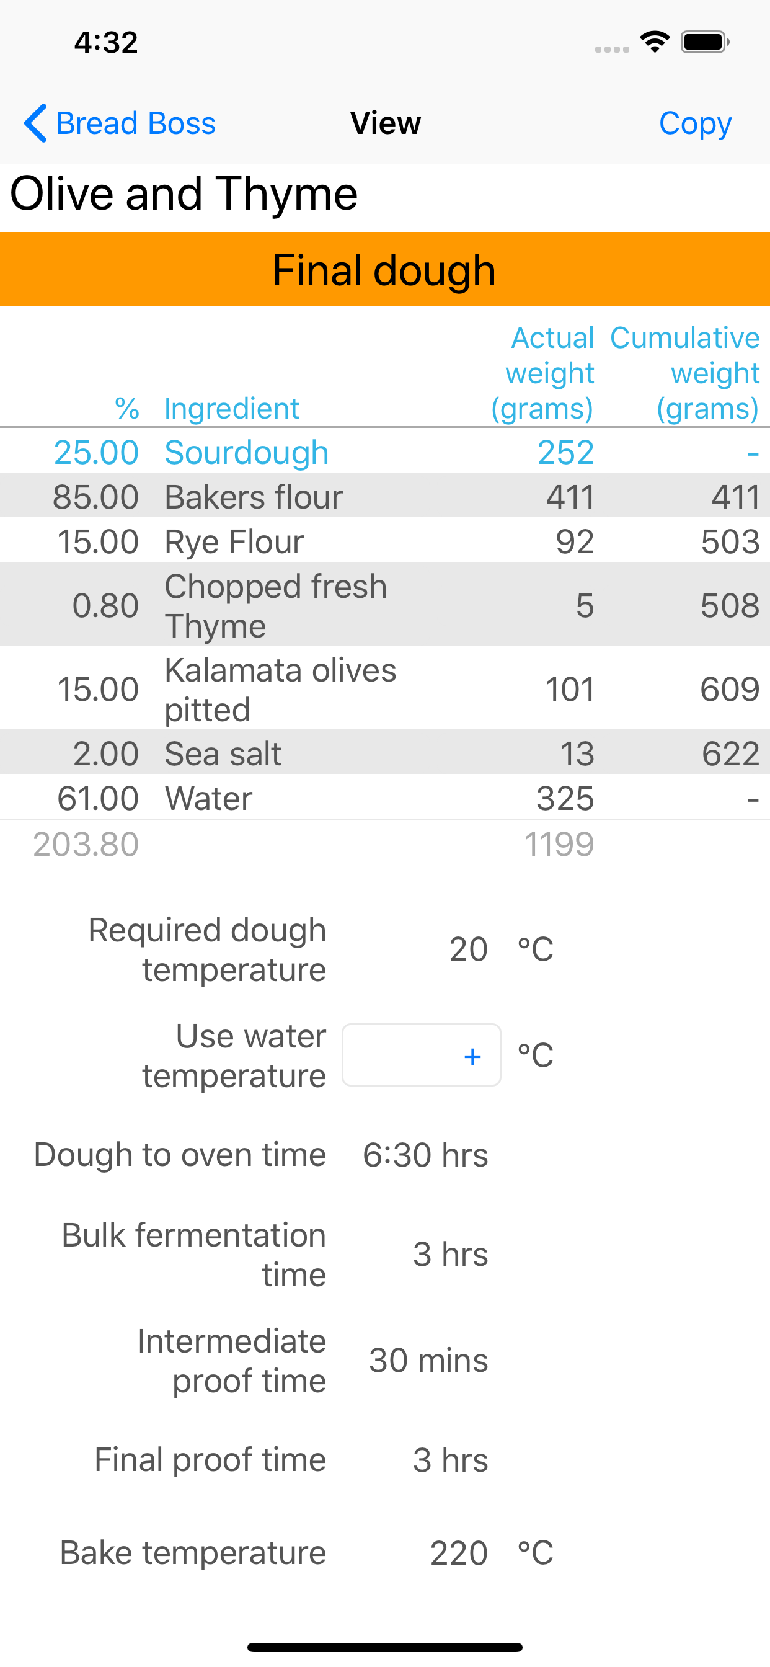770x1667 pixels.
Task: Open the Sourdough ingredient link
Action: coord(246,452)
